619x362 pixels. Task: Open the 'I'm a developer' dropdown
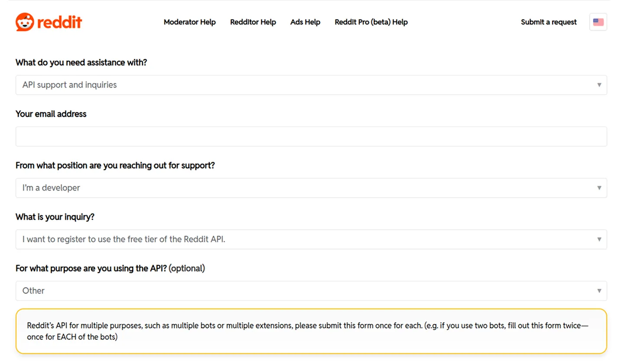pos(311,188)
